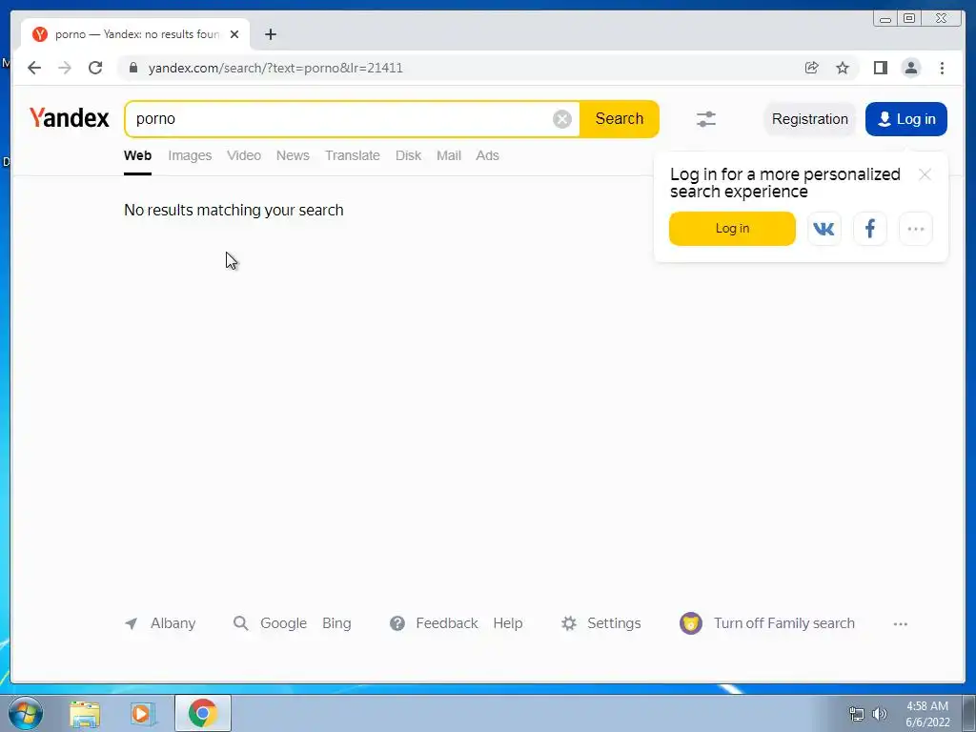Clear the search box with the X icon
This screenshot has height=732, width=976.
click(x=562, y=119)
